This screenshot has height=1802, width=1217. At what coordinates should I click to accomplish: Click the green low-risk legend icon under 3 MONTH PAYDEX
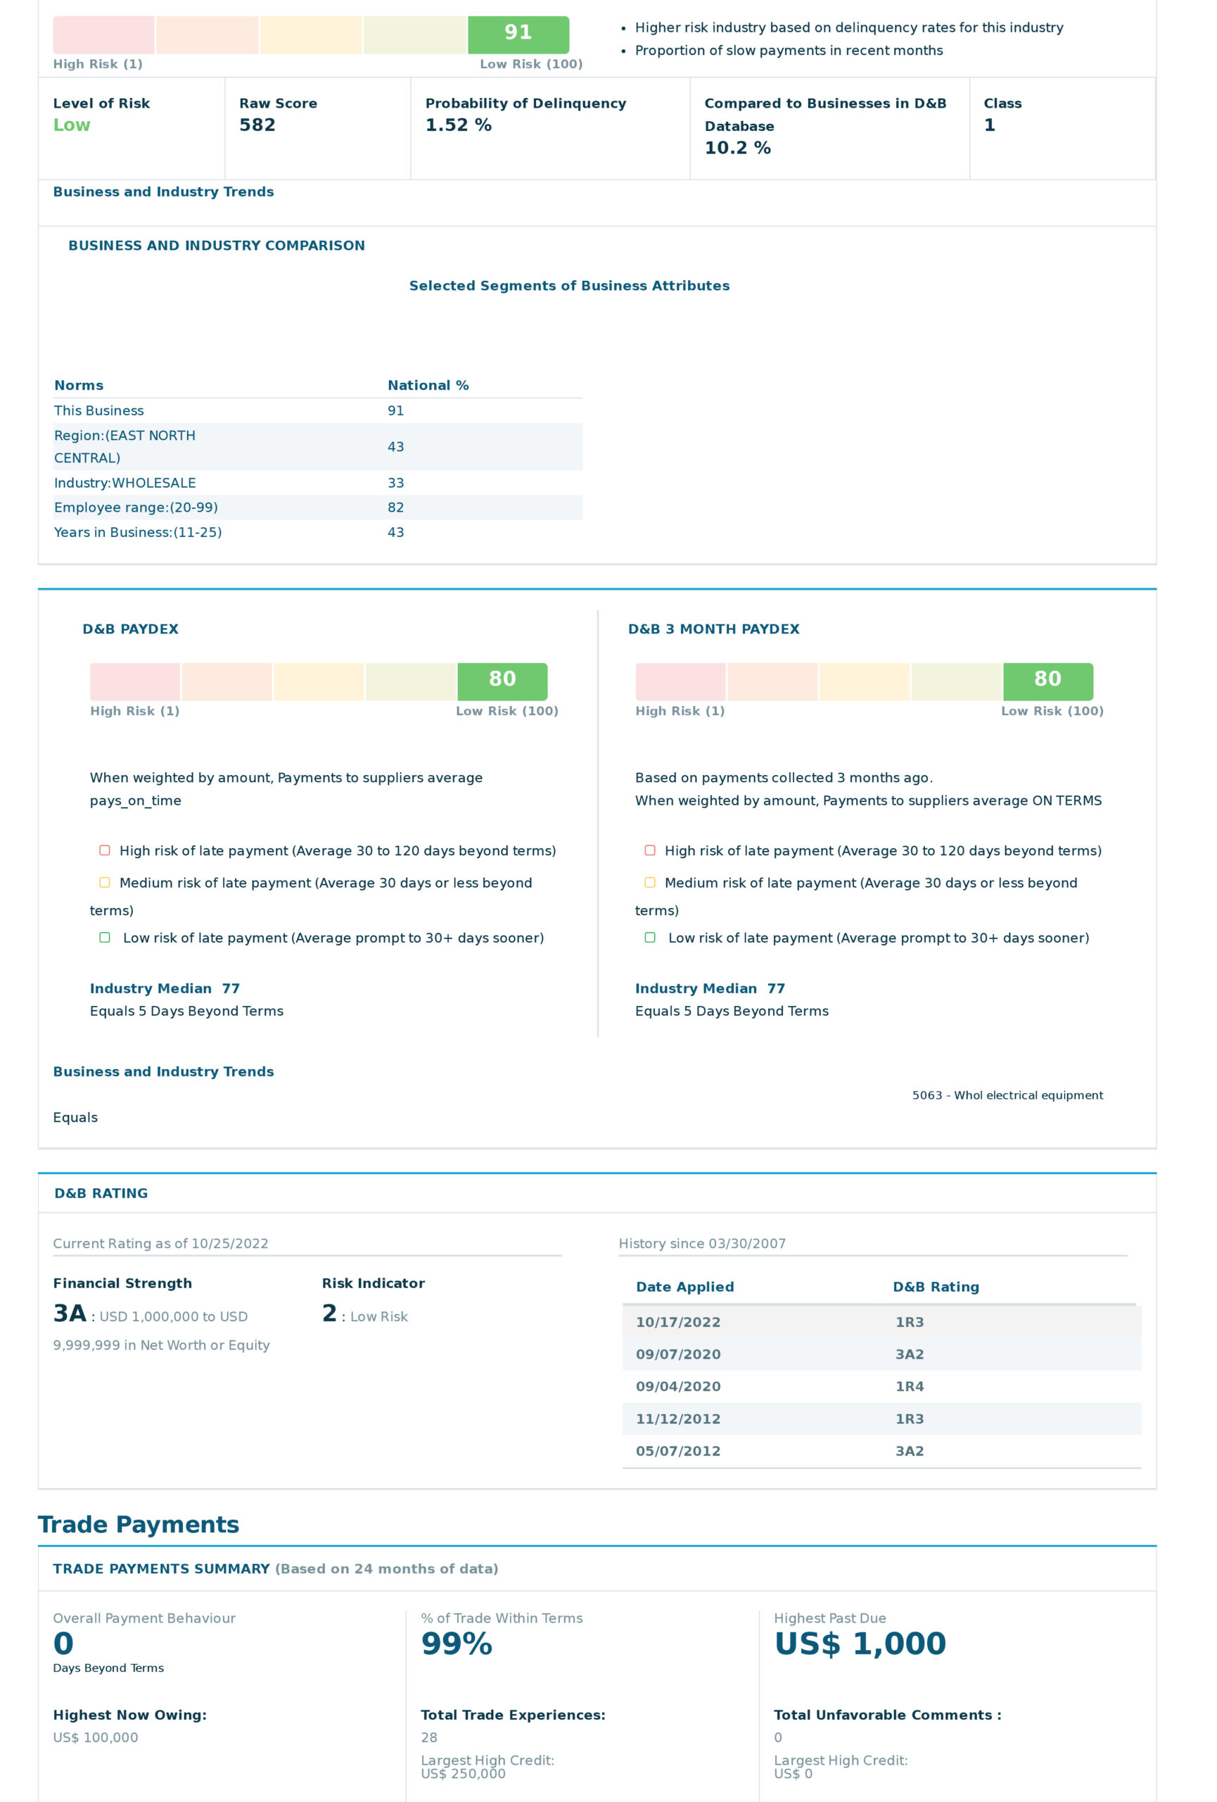(x=650, y=938)
